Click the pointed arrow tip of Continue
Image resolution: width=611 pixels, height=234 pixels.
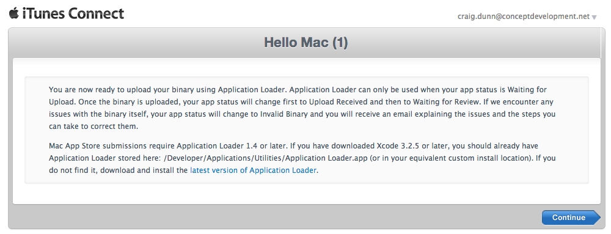pos(596,218)
